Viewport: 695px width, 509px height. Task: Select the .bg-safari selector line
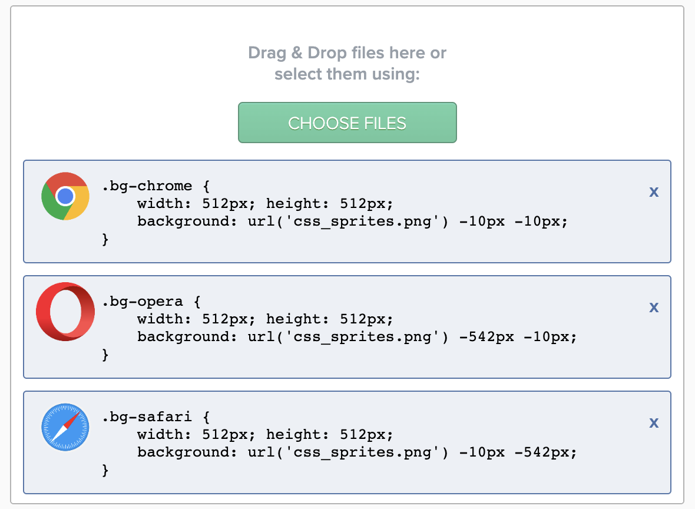[x=156, y=417]
